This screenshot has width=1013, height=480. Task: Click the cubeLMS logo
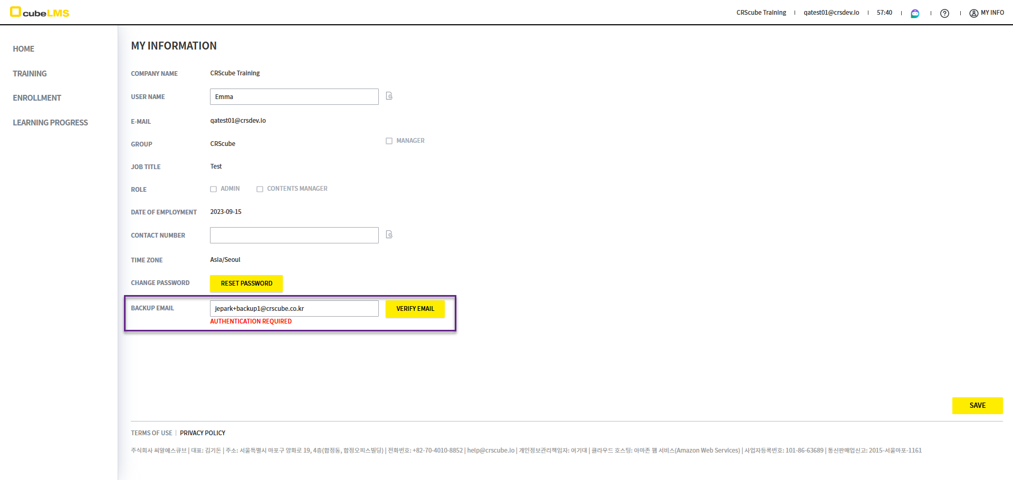pyautogui.click(x=40, y=12)
